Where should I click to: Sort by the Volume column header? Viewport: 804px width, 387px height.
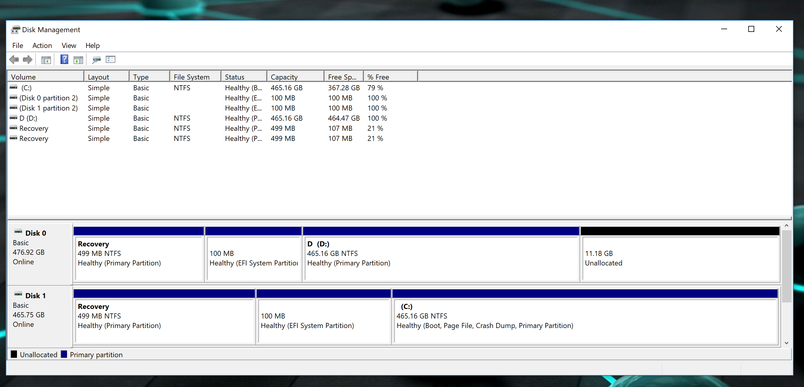[46, 77]
